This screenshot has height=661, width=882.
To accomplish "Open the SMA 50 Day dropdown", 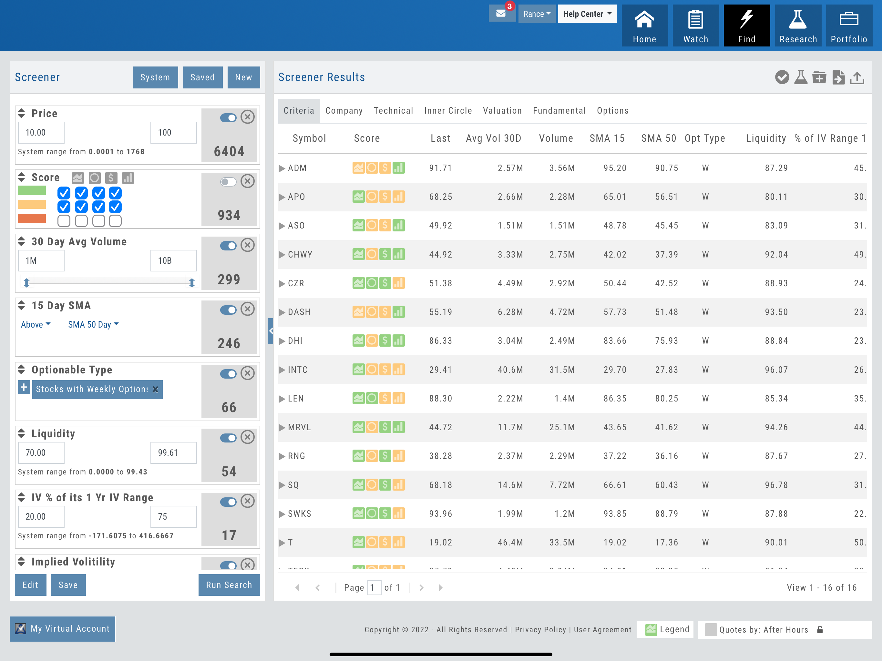I will click(93, 324).
